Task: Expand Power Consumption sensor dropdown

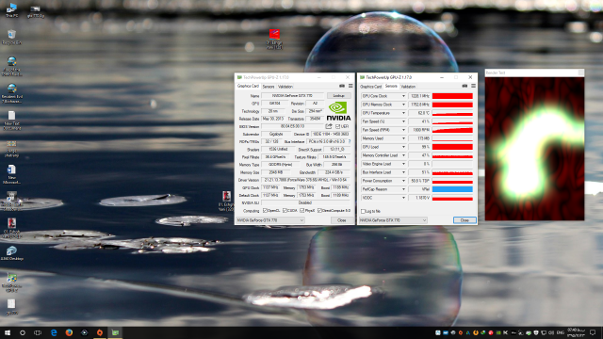Action: pos(403,181)
